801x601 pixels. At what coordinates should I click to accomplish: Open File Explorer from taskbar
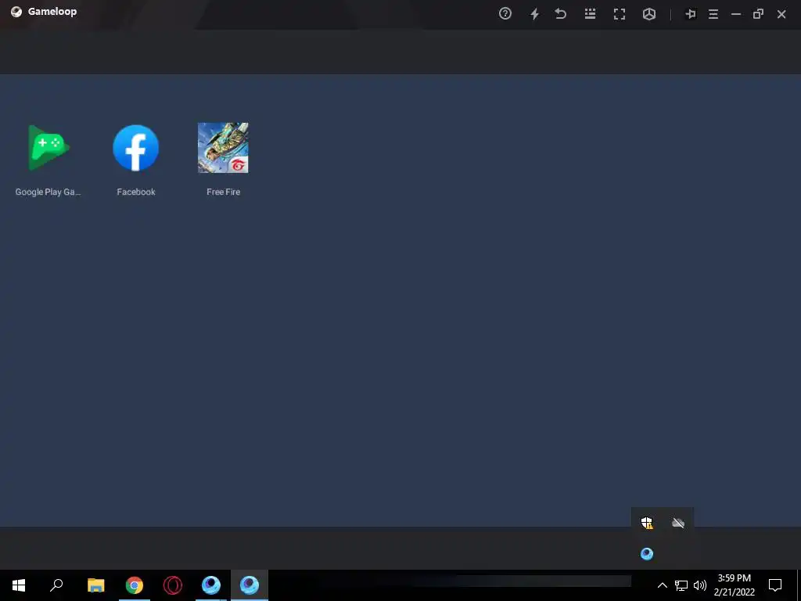click(95, 585)
